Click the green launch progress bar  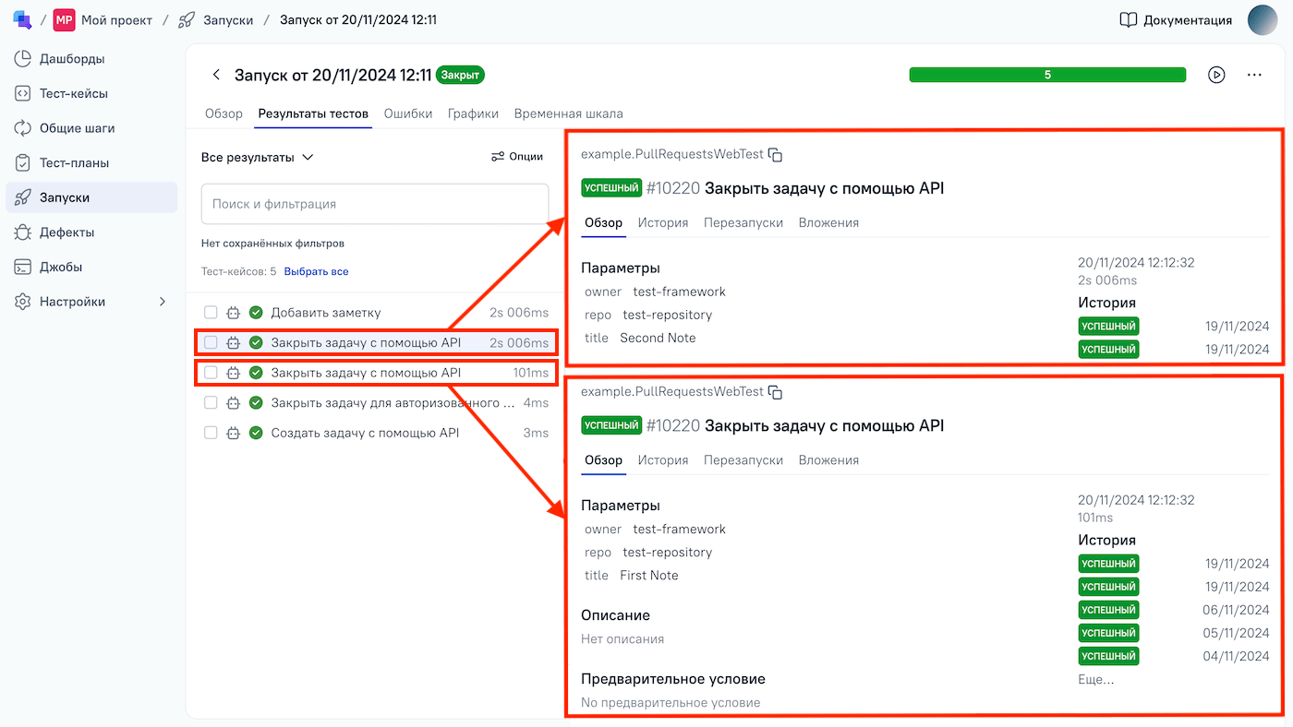pyautogui.click(x=1046, y=75)
